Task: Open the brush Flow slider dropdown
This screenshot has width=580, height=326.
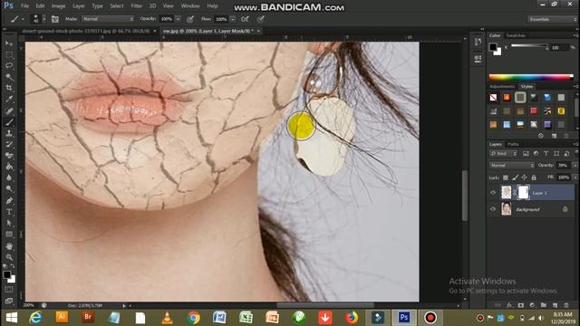Action: coord(233,19)
